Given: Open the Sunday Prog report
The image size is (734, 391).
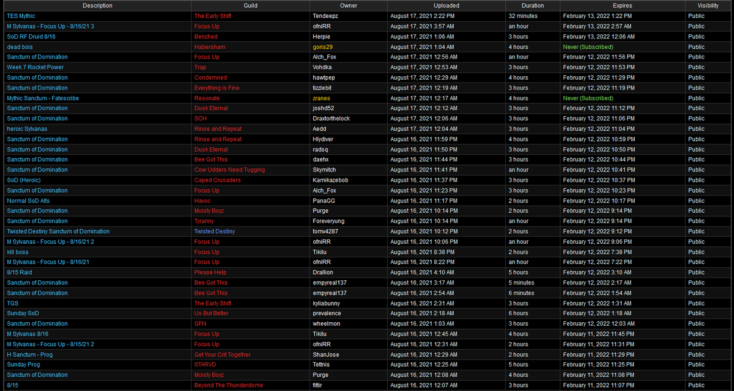Looking at the screenshot, I should [24, 365].
